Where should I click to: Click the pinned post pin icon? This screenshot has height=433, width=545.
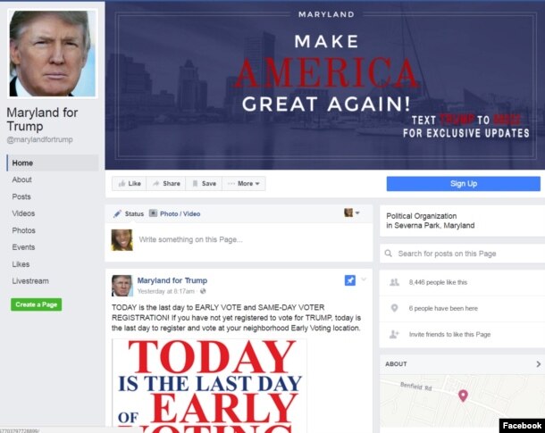[350, 280]
